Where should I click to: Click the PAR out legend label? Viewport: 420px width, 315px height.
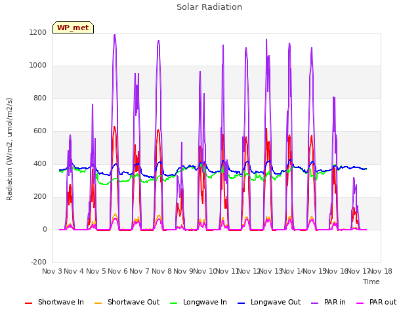click(383, 302)
